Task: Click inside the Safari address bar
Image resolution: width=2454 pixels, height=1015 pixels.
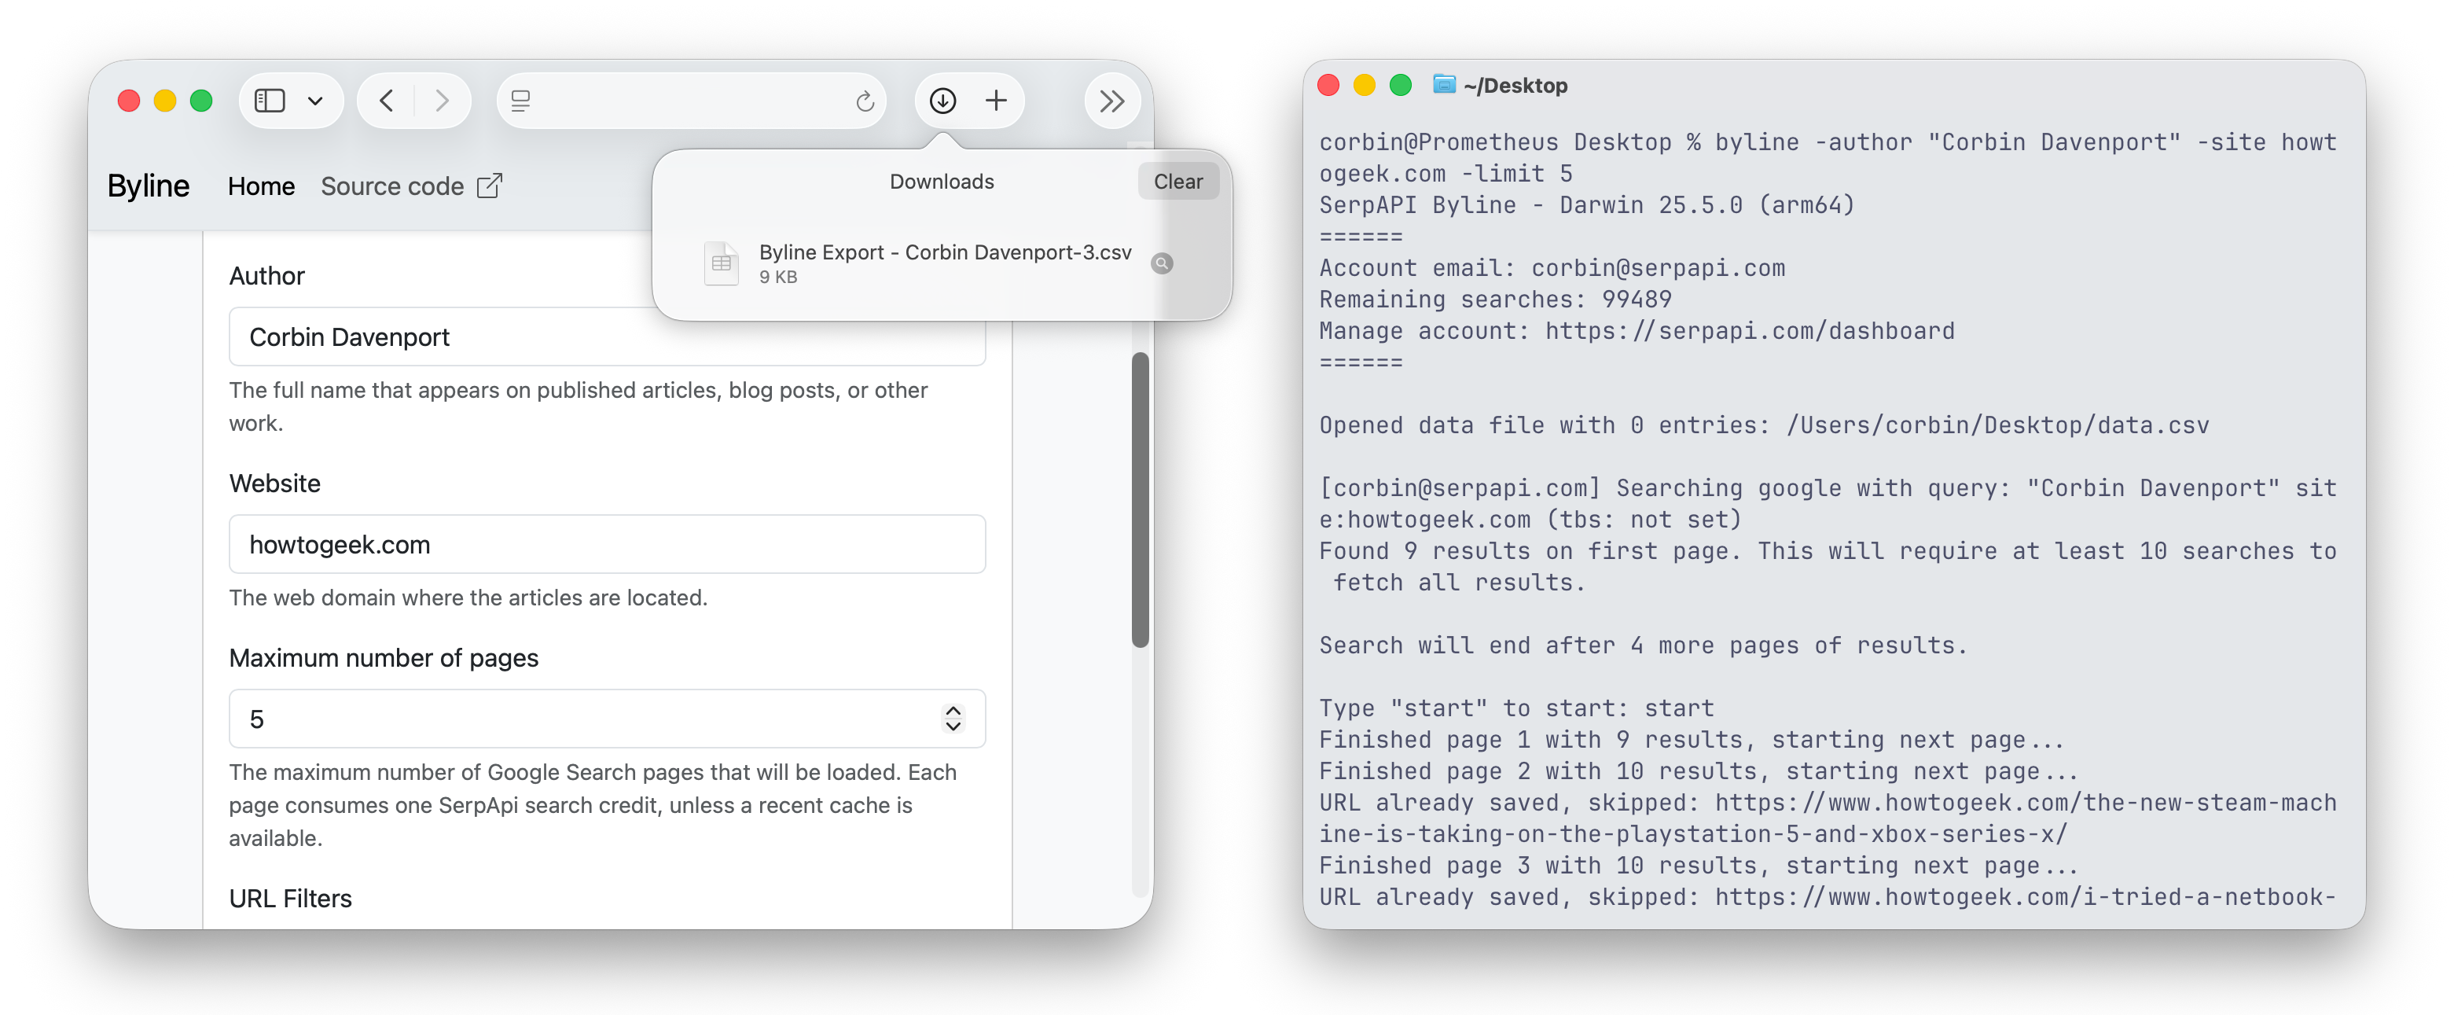Action: (x=691, y=101)
